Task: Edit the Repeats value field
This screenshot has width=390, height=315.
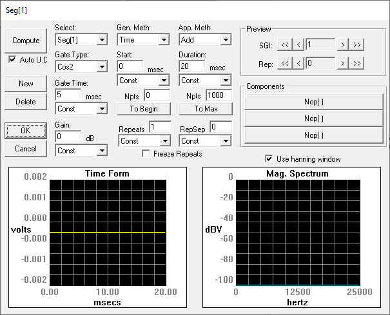Action: [161, 127]
